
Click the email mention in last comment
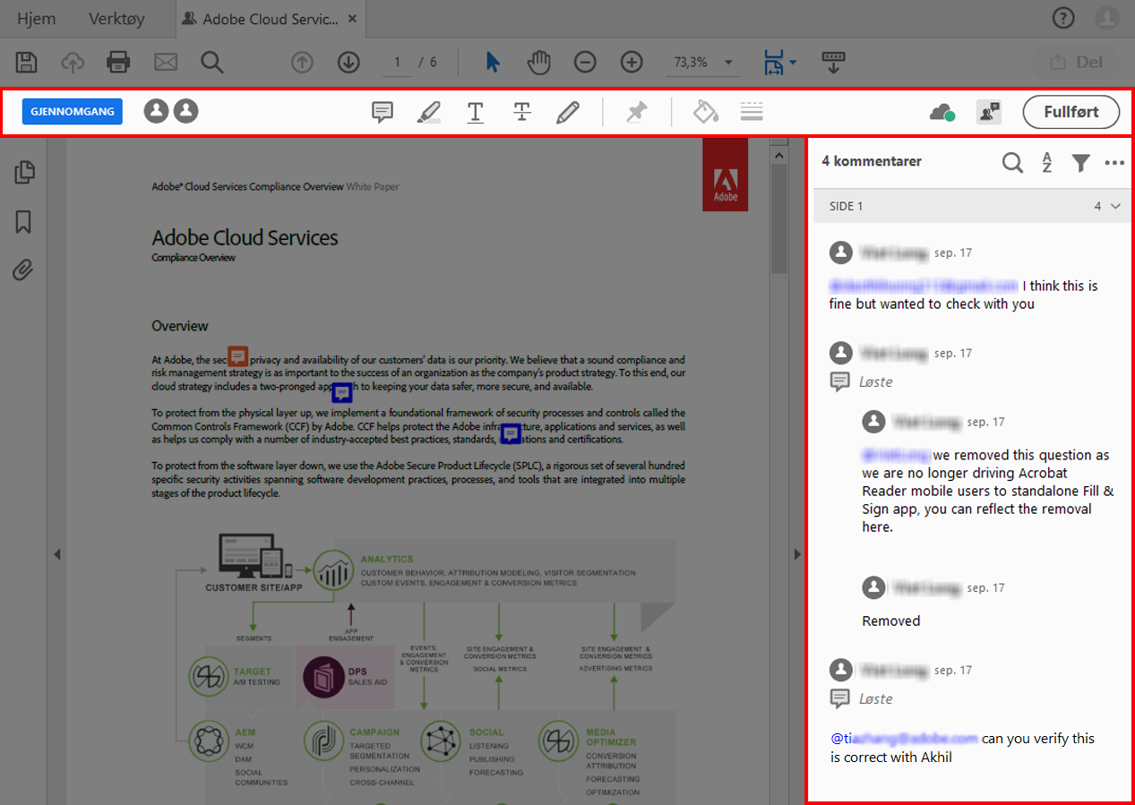click(904, 739)
